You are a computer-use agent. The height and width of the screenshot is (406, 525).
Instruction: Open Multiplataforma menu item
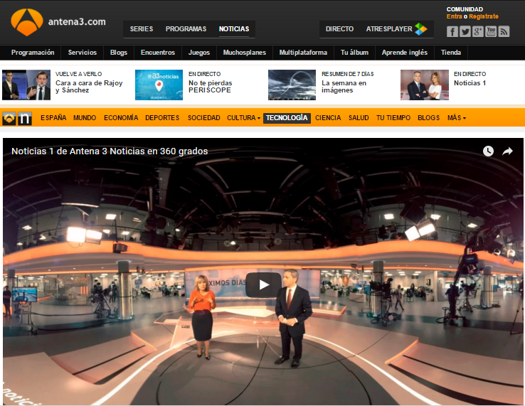pyautogui.click(x=303, y=53)
